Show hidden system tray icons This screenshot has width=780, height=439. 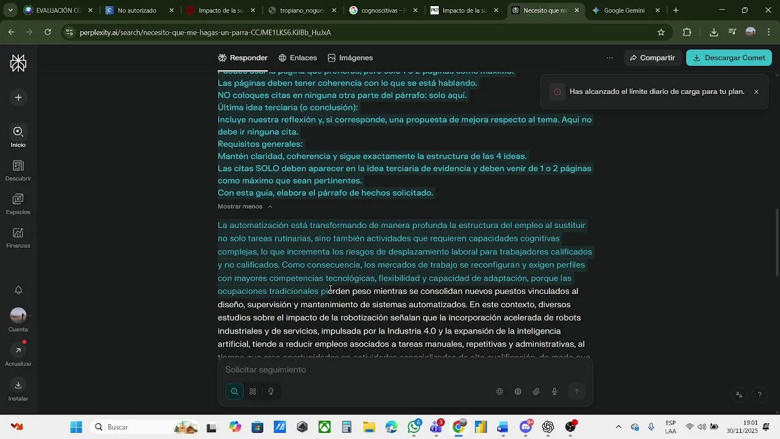coord(619,427)
